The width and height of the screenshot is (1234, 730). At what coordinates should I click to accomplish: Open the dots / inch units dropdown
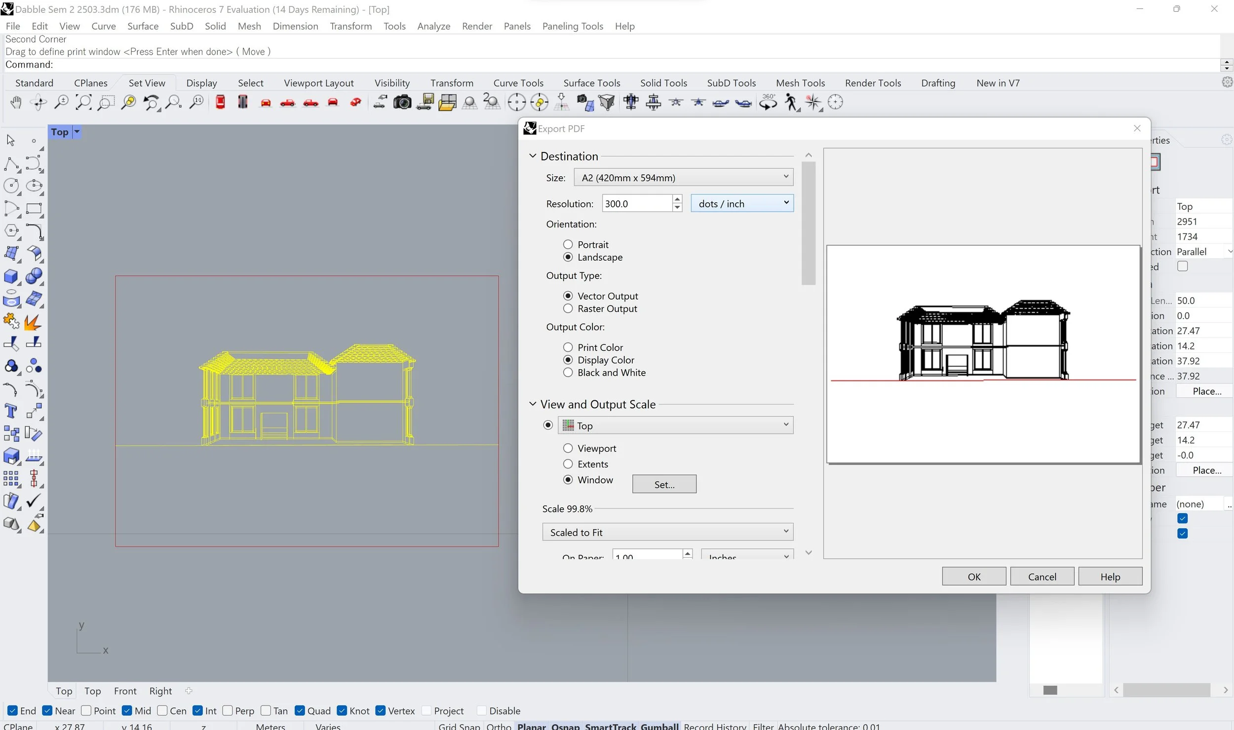coord(742,204)
